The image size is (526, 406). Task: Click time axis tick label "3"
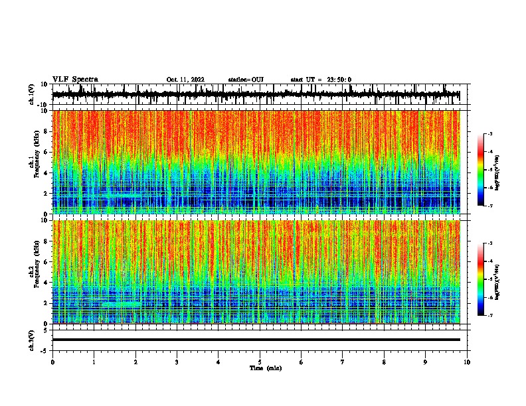pyautogui.click(x=177, y=362)
